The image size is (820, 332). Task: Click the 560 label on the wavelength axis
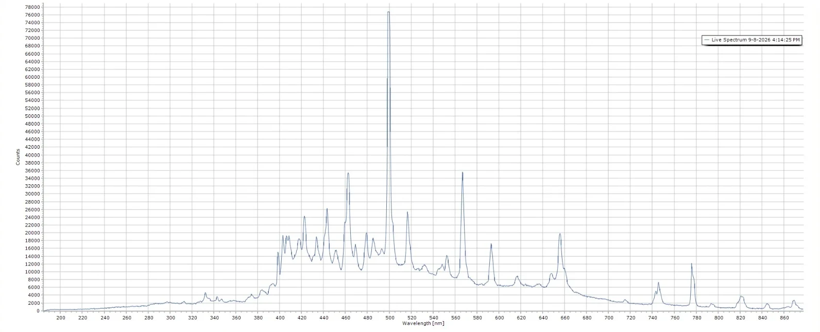(x=456, y=318)
